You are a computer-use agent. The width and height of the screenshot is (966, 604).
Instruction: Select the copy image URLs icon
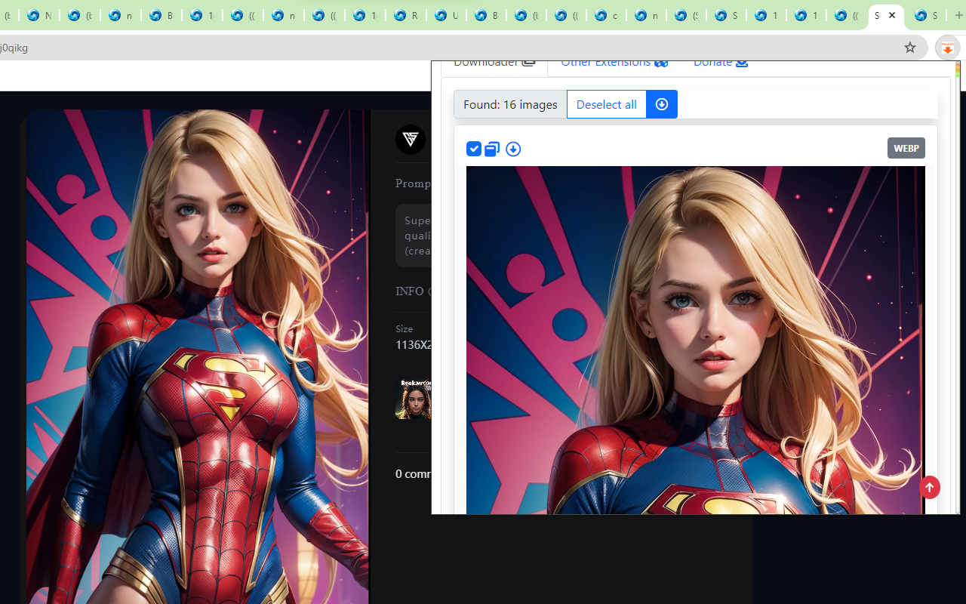[x=492, y=149]
